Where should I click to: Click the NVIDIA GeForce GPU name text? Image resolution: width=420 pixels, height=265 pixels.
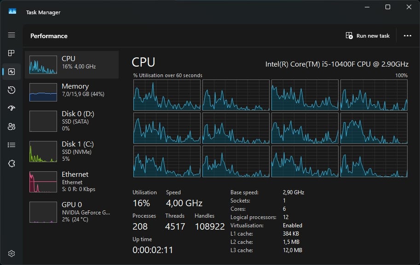[x=86, y=213]
